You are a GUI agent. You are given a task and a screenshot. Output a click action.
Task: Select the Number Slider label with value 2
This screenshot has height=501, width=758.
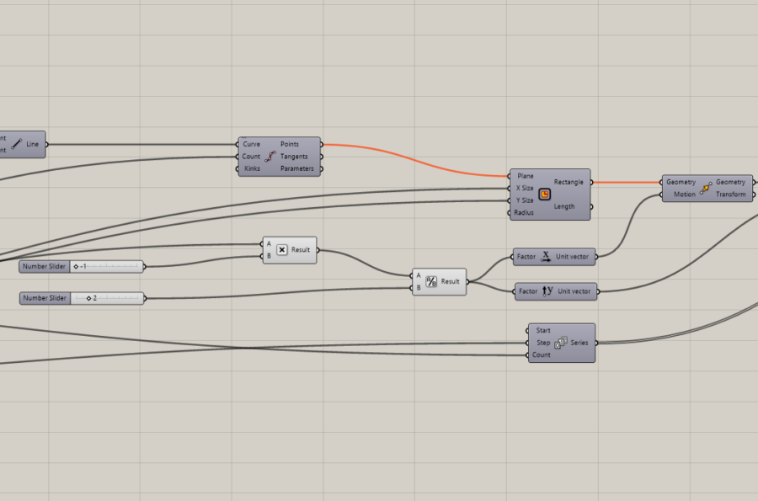click(45, 298)
